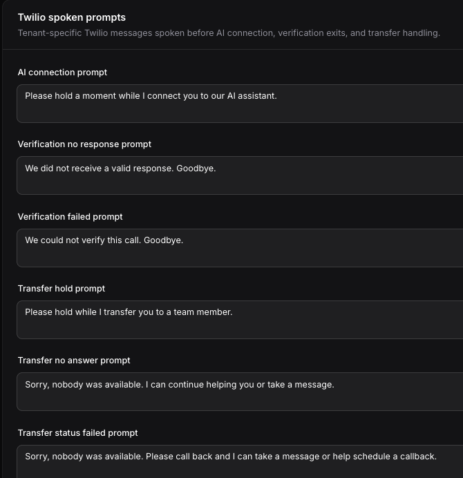Place cursor on "Goodbye" in valid response message

coord(196,169)
